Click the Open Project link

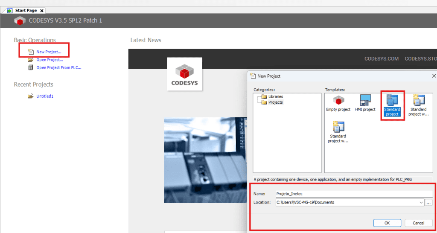[x=50, y=60]
